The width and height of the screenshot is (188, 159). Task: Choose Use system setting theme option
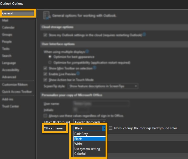click(90, 149)
